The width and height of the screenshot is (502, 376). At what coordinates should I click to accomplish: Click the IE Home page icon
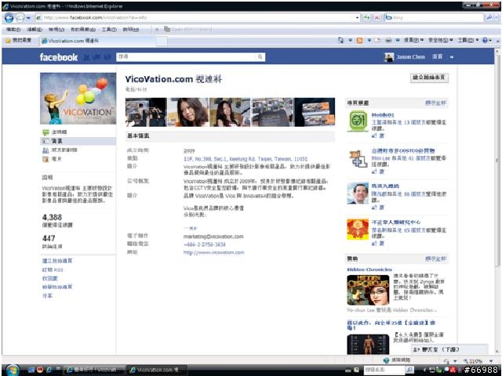click(341, 40)
